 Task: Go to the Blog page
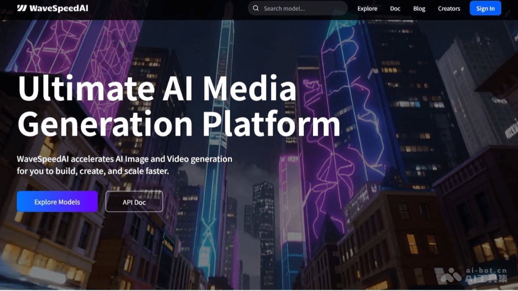(x=419, y=9)
